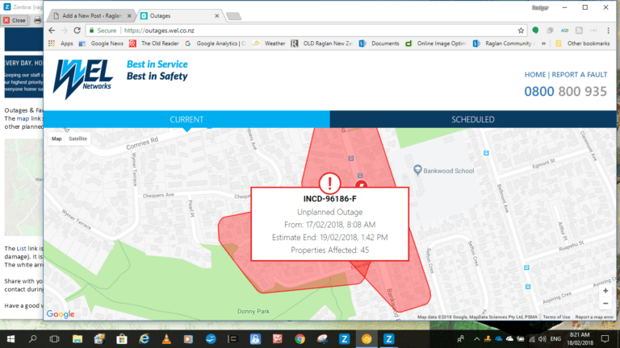The width and height of the screenshot is (620, 348).
Task: Click the Google logo on the map
Action: [61, 314]
